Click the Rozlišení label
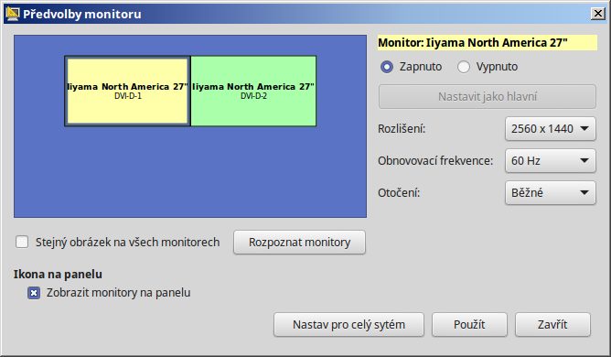Screen dimensions: 611x357 (x=402, y=129)
